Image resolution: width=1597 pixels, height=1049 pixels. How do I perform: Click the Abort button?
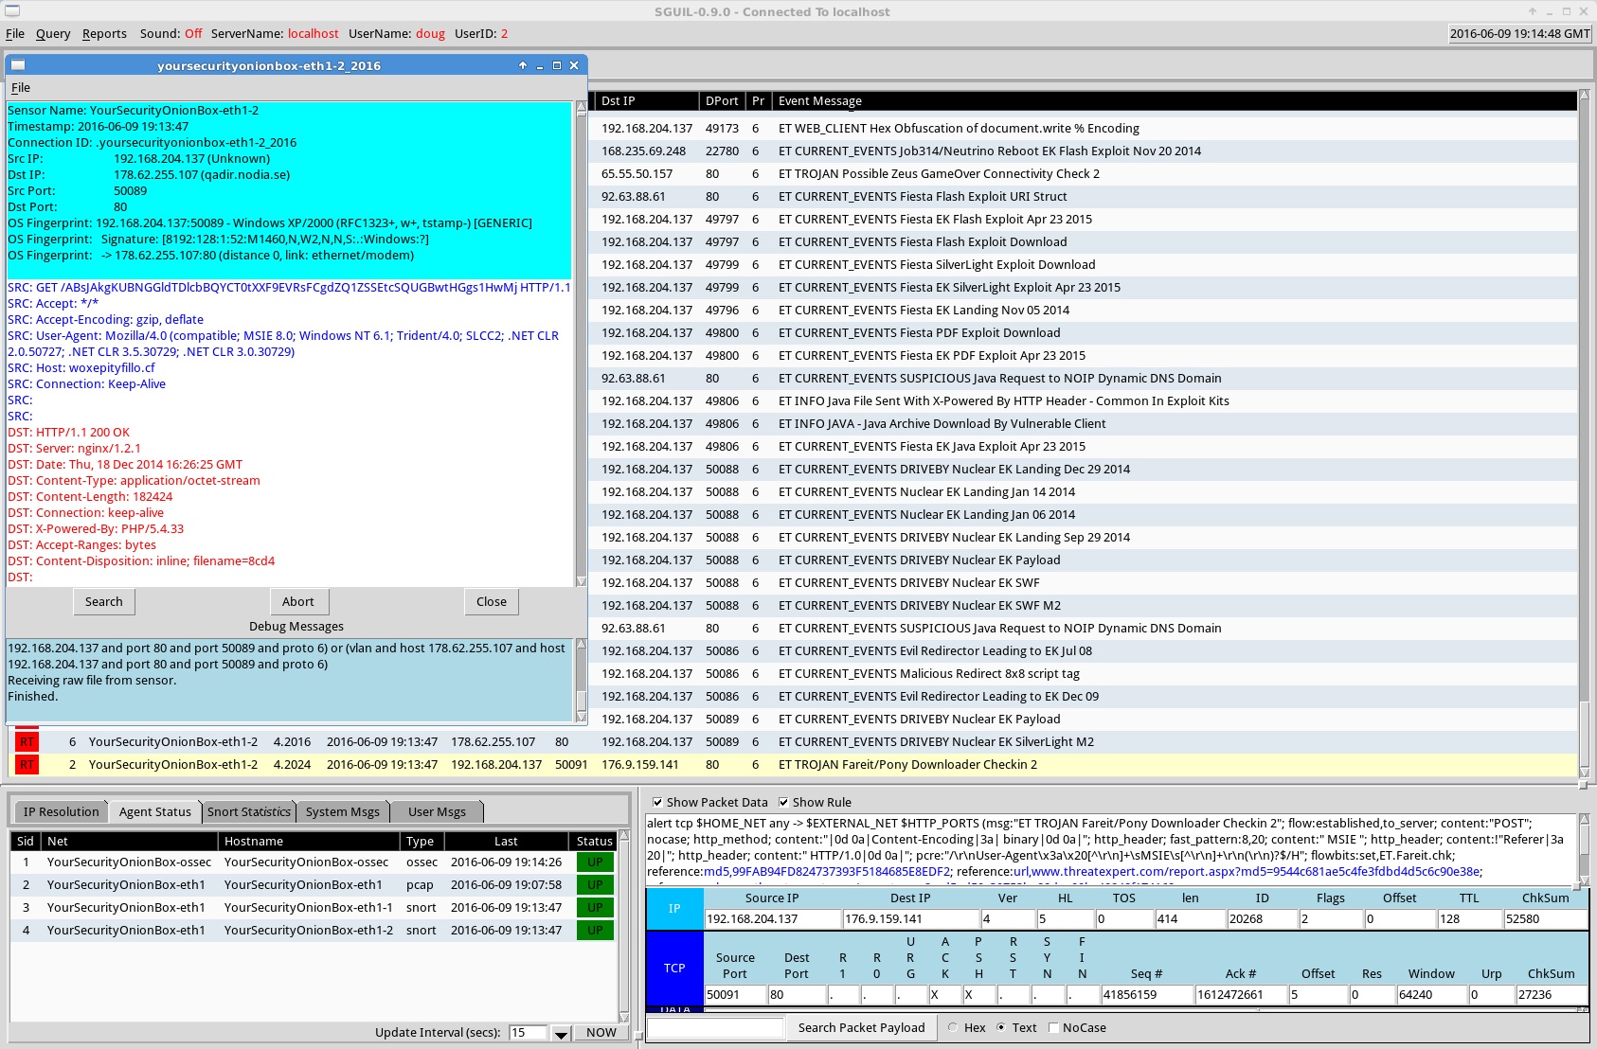click(299, 601)
